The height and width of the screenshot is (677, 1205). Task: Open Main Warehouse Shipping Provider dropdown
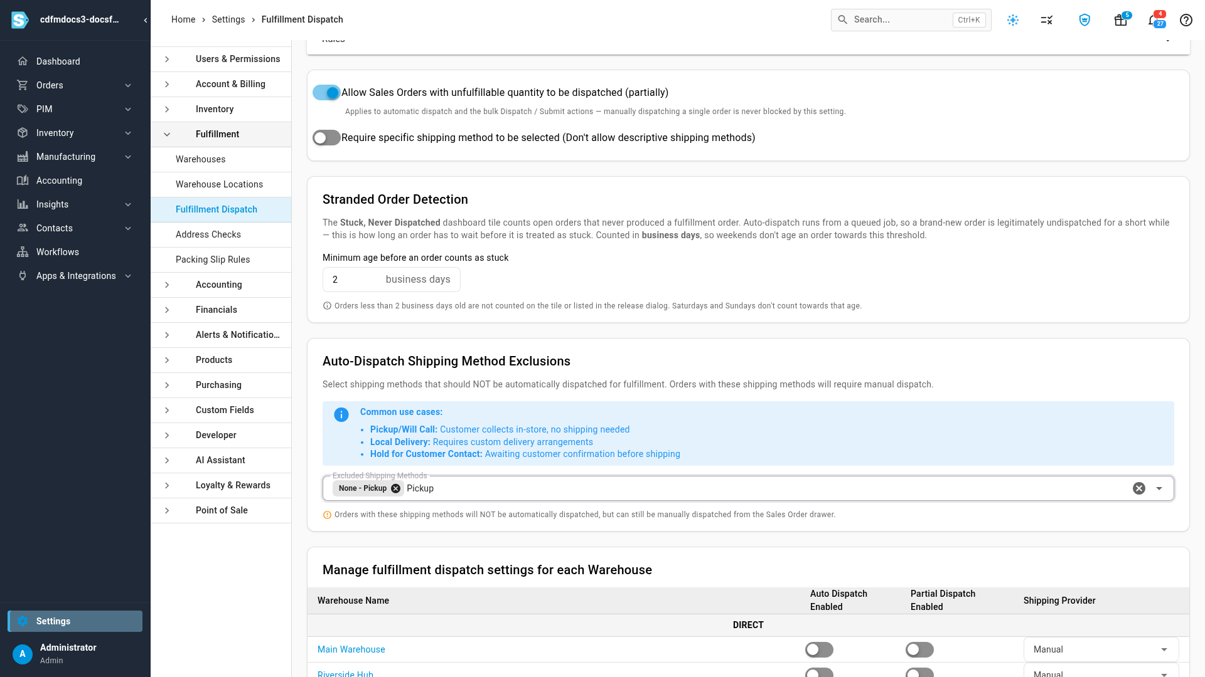(1101, 649)
